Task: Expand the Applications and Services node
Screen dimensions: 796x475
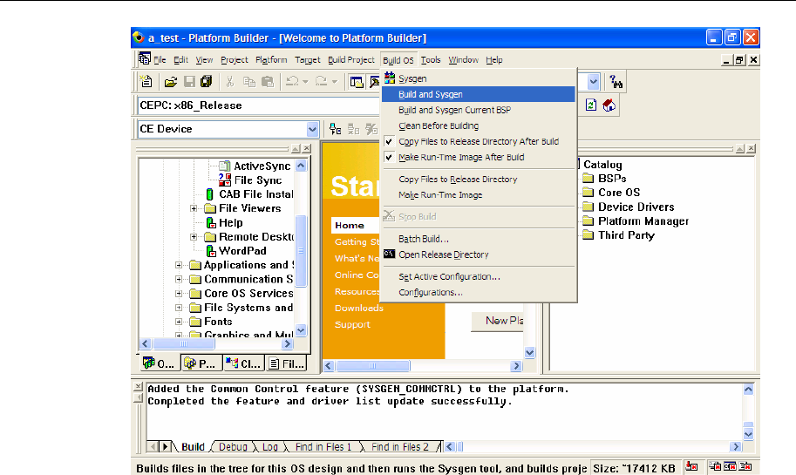Action: [179, 265]
